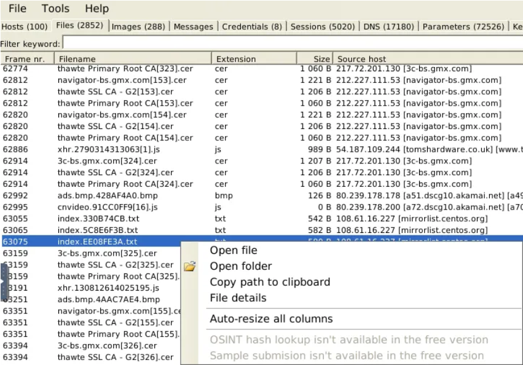This screenshot has width=523, height=365.
Task: Select Copy path to clipboard
Action: [270, 282]
